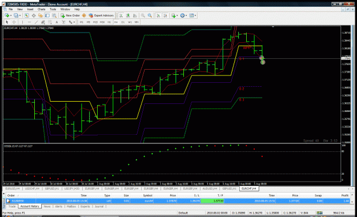Zoom out on the chart
The image size is (357, 217).
tap(150, 15)
